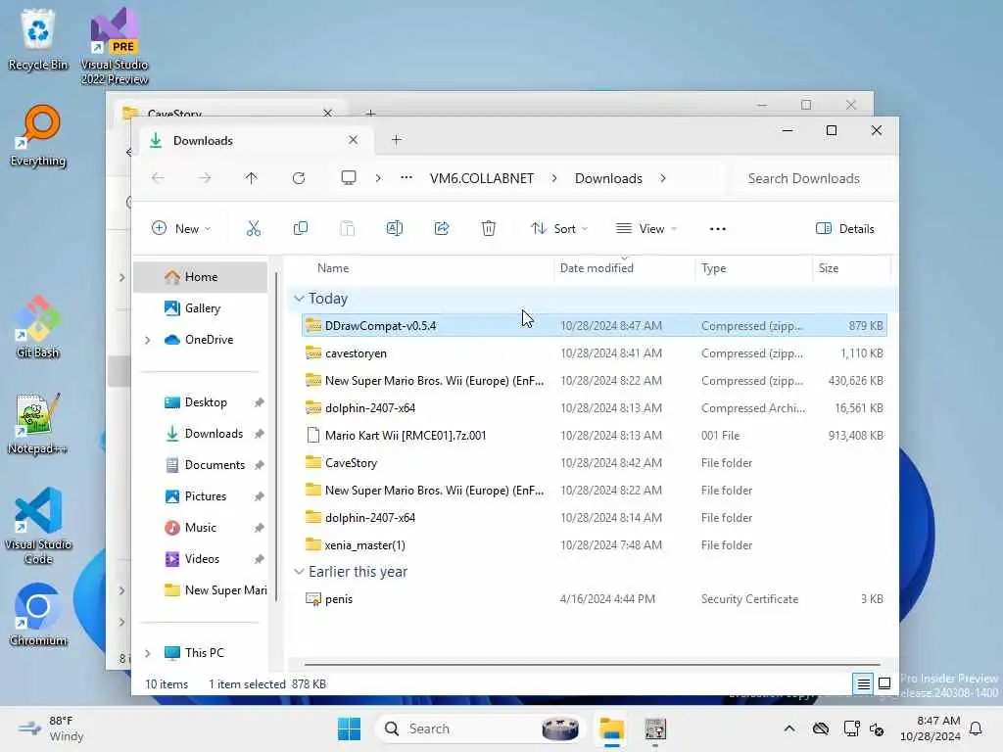Open Pictures in sidebar
Screen dimensions: 1003x752
205,496
